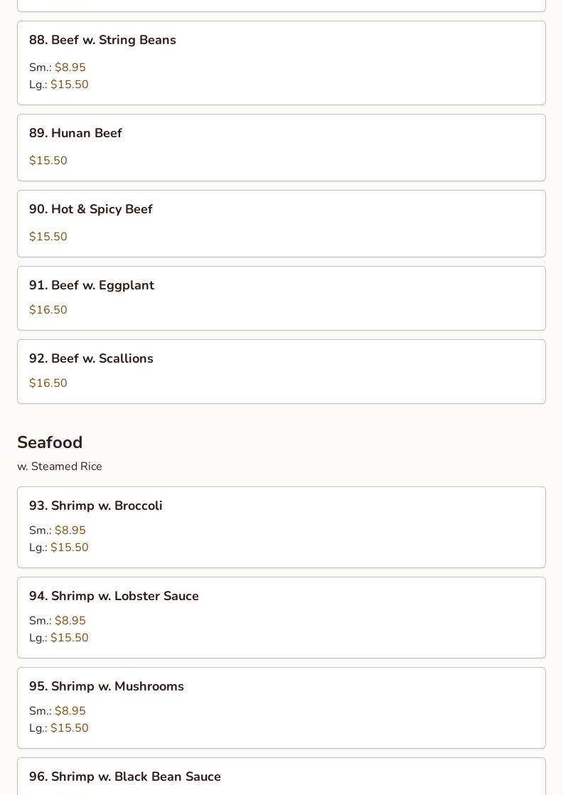Select the Beef w. Scallions title

(x=91, y=359)
